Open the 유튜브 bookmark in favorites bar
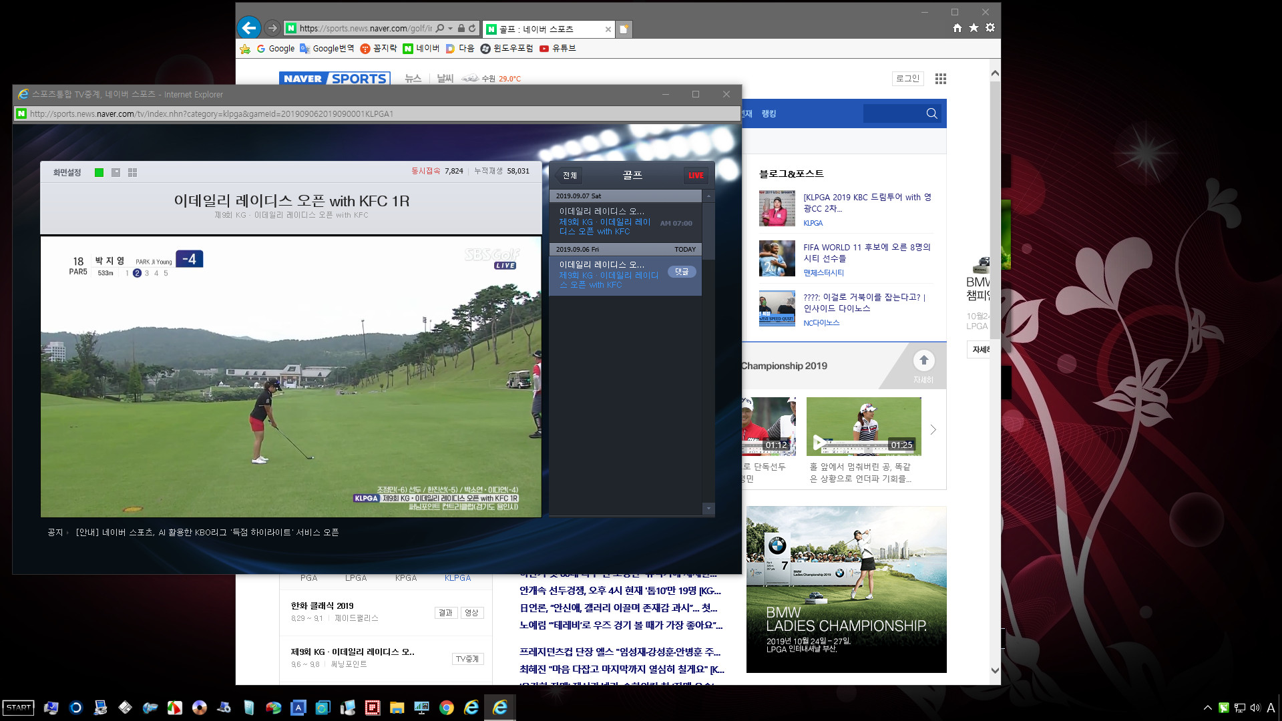The height and width of the screenshot is (721, 1282). coord(558,49)
